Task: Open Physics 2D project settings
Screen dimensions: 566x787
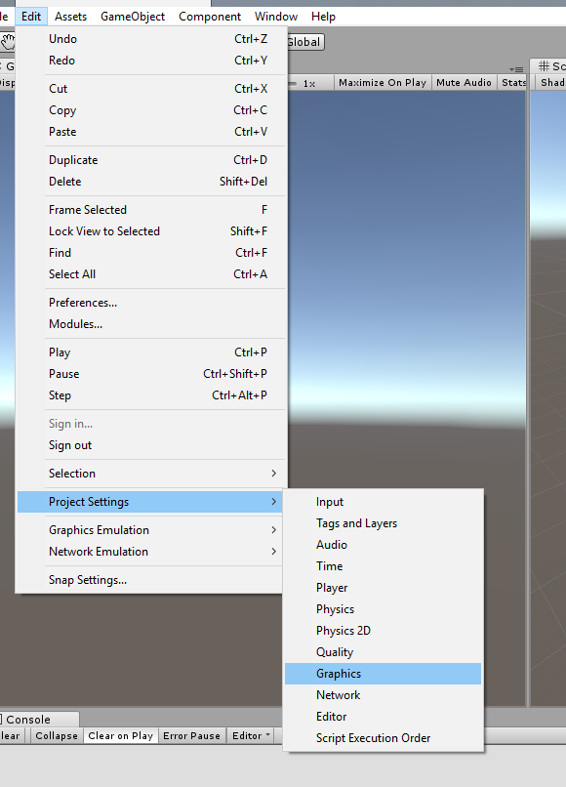Action: pyautogui.click(x=383, y=631)
